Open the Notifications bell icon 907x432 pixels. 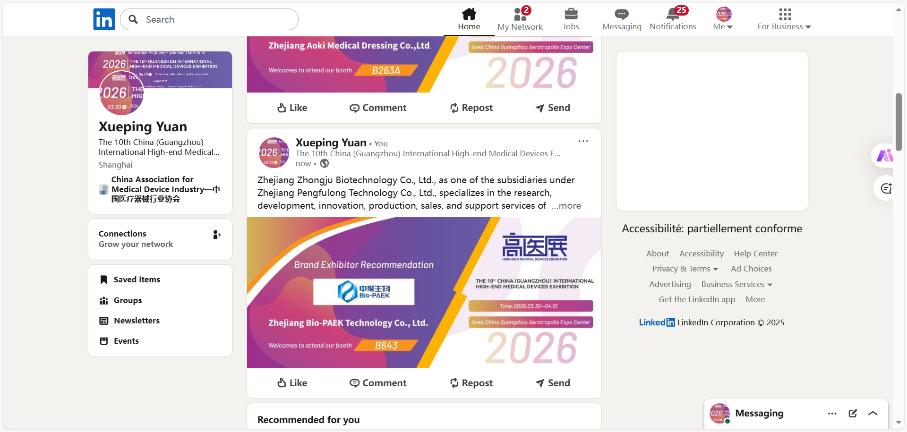pos(673,14)
